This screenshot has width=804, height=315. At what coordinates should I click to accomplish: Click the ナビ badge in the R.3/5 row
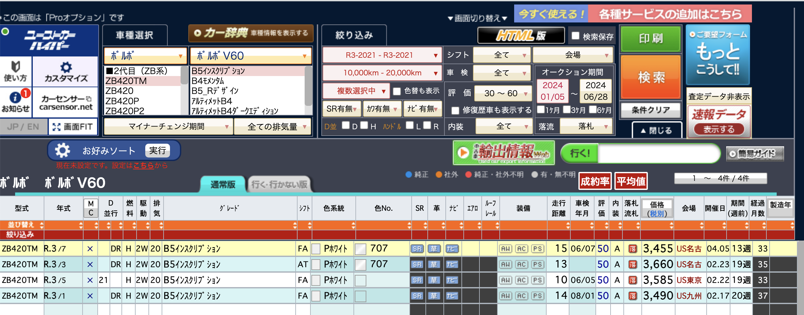pos(451,280)
